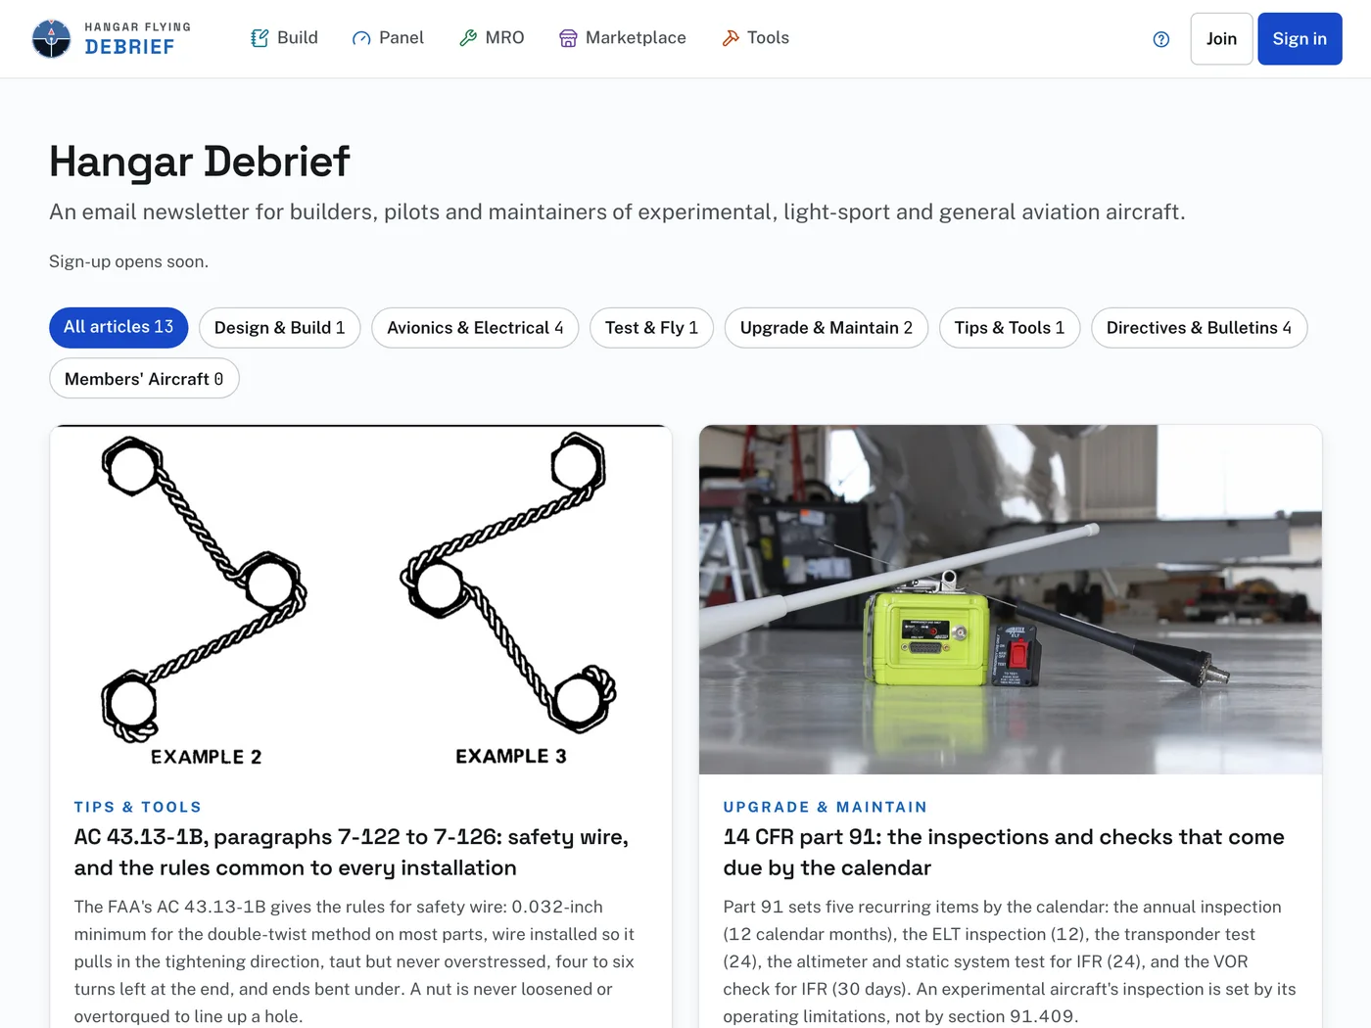
Task: Open the AC 43.13-1B safety wire article
Action: pos(352,852)
